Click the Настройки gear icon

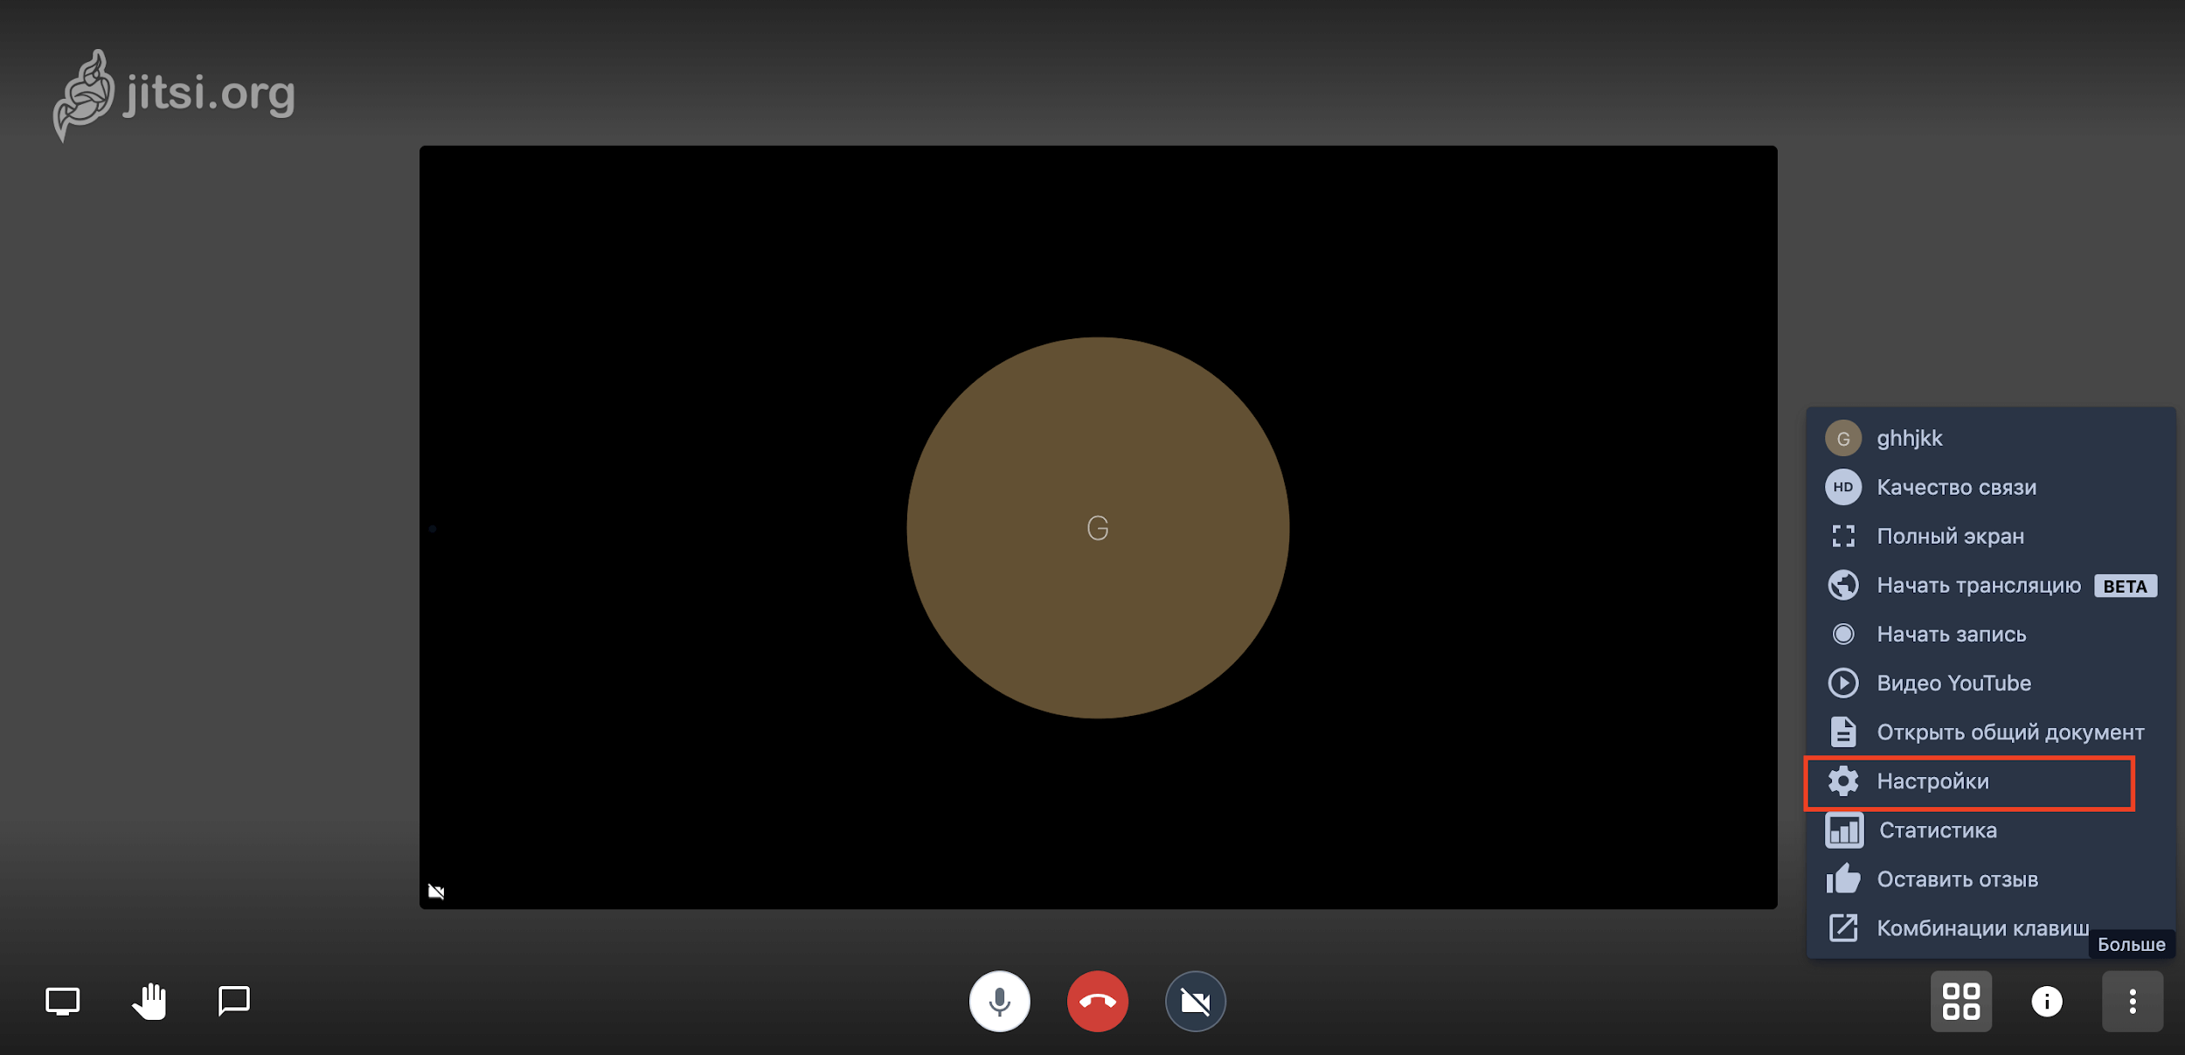[1843, 781]
